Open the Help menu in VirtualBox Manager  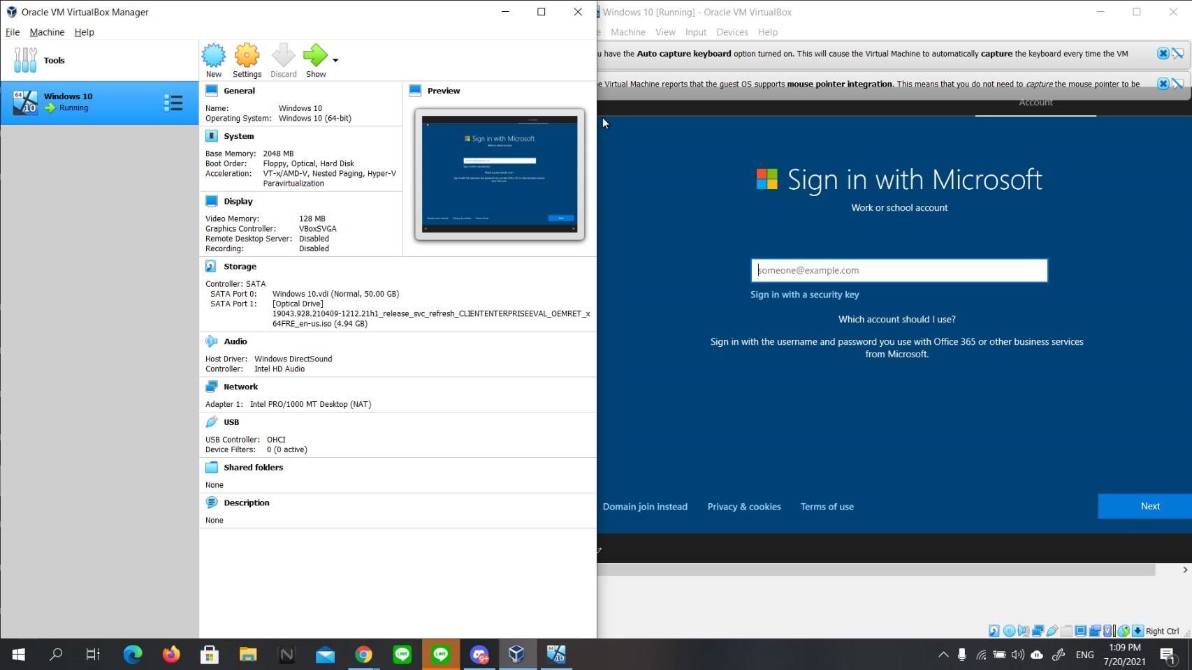pyautogui.click(x=84, y=32)
